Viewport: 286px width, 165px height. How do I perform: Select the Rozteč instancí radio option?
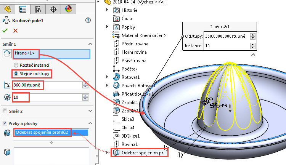pos(32,65)
